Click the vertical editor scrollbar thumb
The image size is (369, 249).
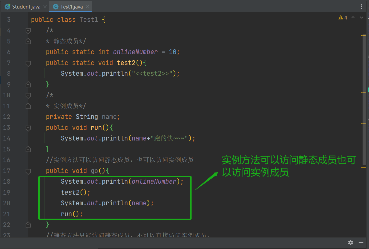pyautogui.click(x=364, y=100)
